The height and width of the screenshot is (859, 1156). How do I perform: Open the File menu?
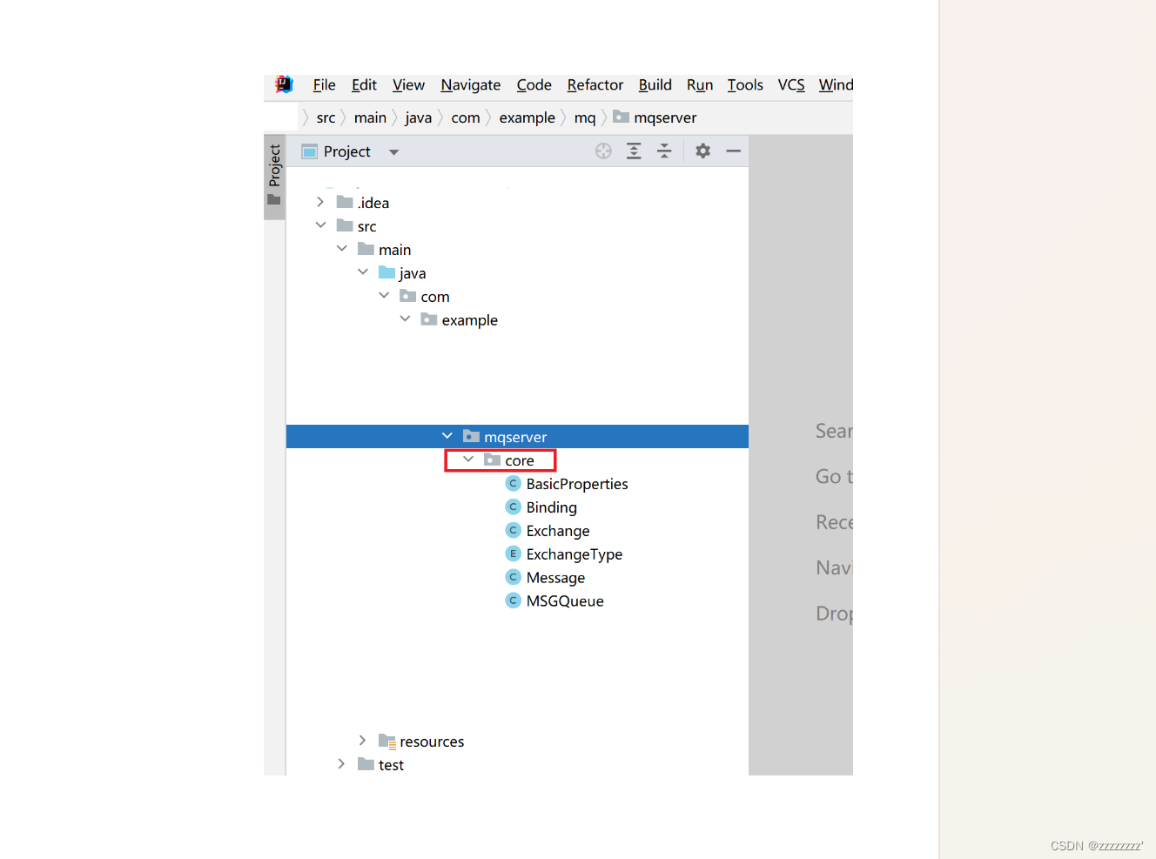[324, 84]
